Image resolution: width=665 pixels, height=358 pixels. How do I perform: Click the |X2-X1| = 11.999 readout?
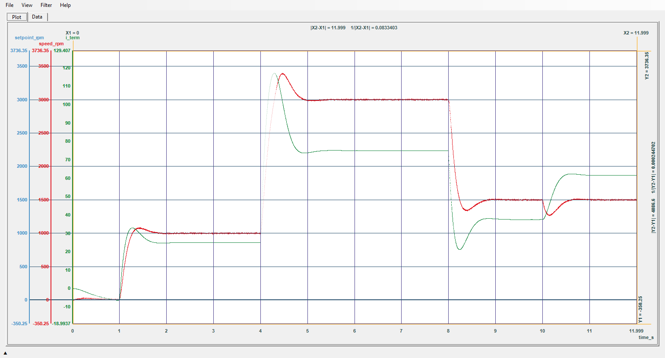click(x=328, y=28)
